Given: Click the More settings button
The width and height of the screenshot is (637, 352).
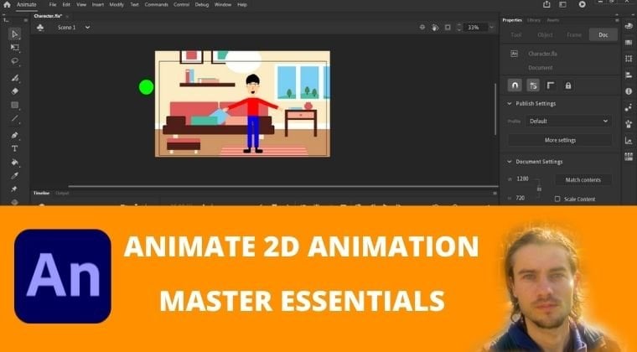Looking at the screenshot, I should point(560,140).
